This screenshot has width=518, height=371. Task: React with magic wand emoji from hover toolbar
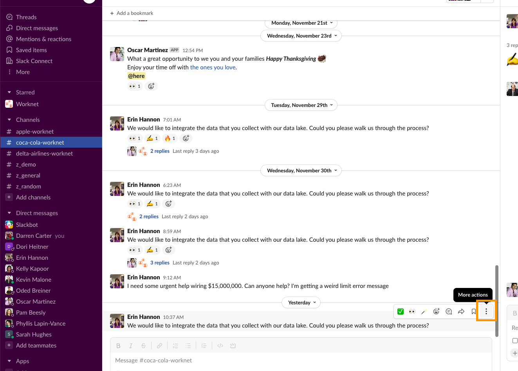[x=424, y=311]
